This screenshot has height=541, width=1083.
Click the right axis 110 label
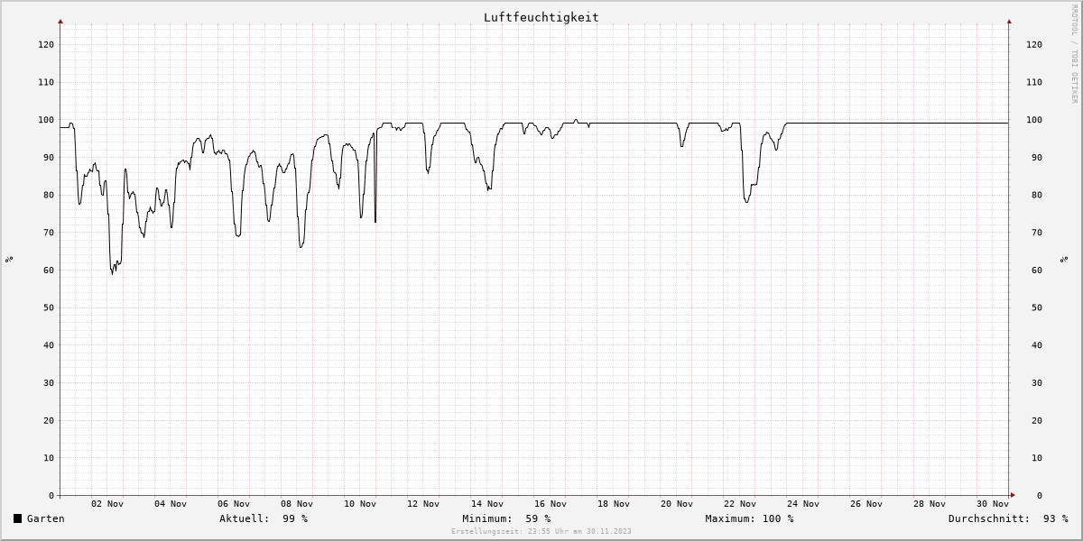(1034, 82)
